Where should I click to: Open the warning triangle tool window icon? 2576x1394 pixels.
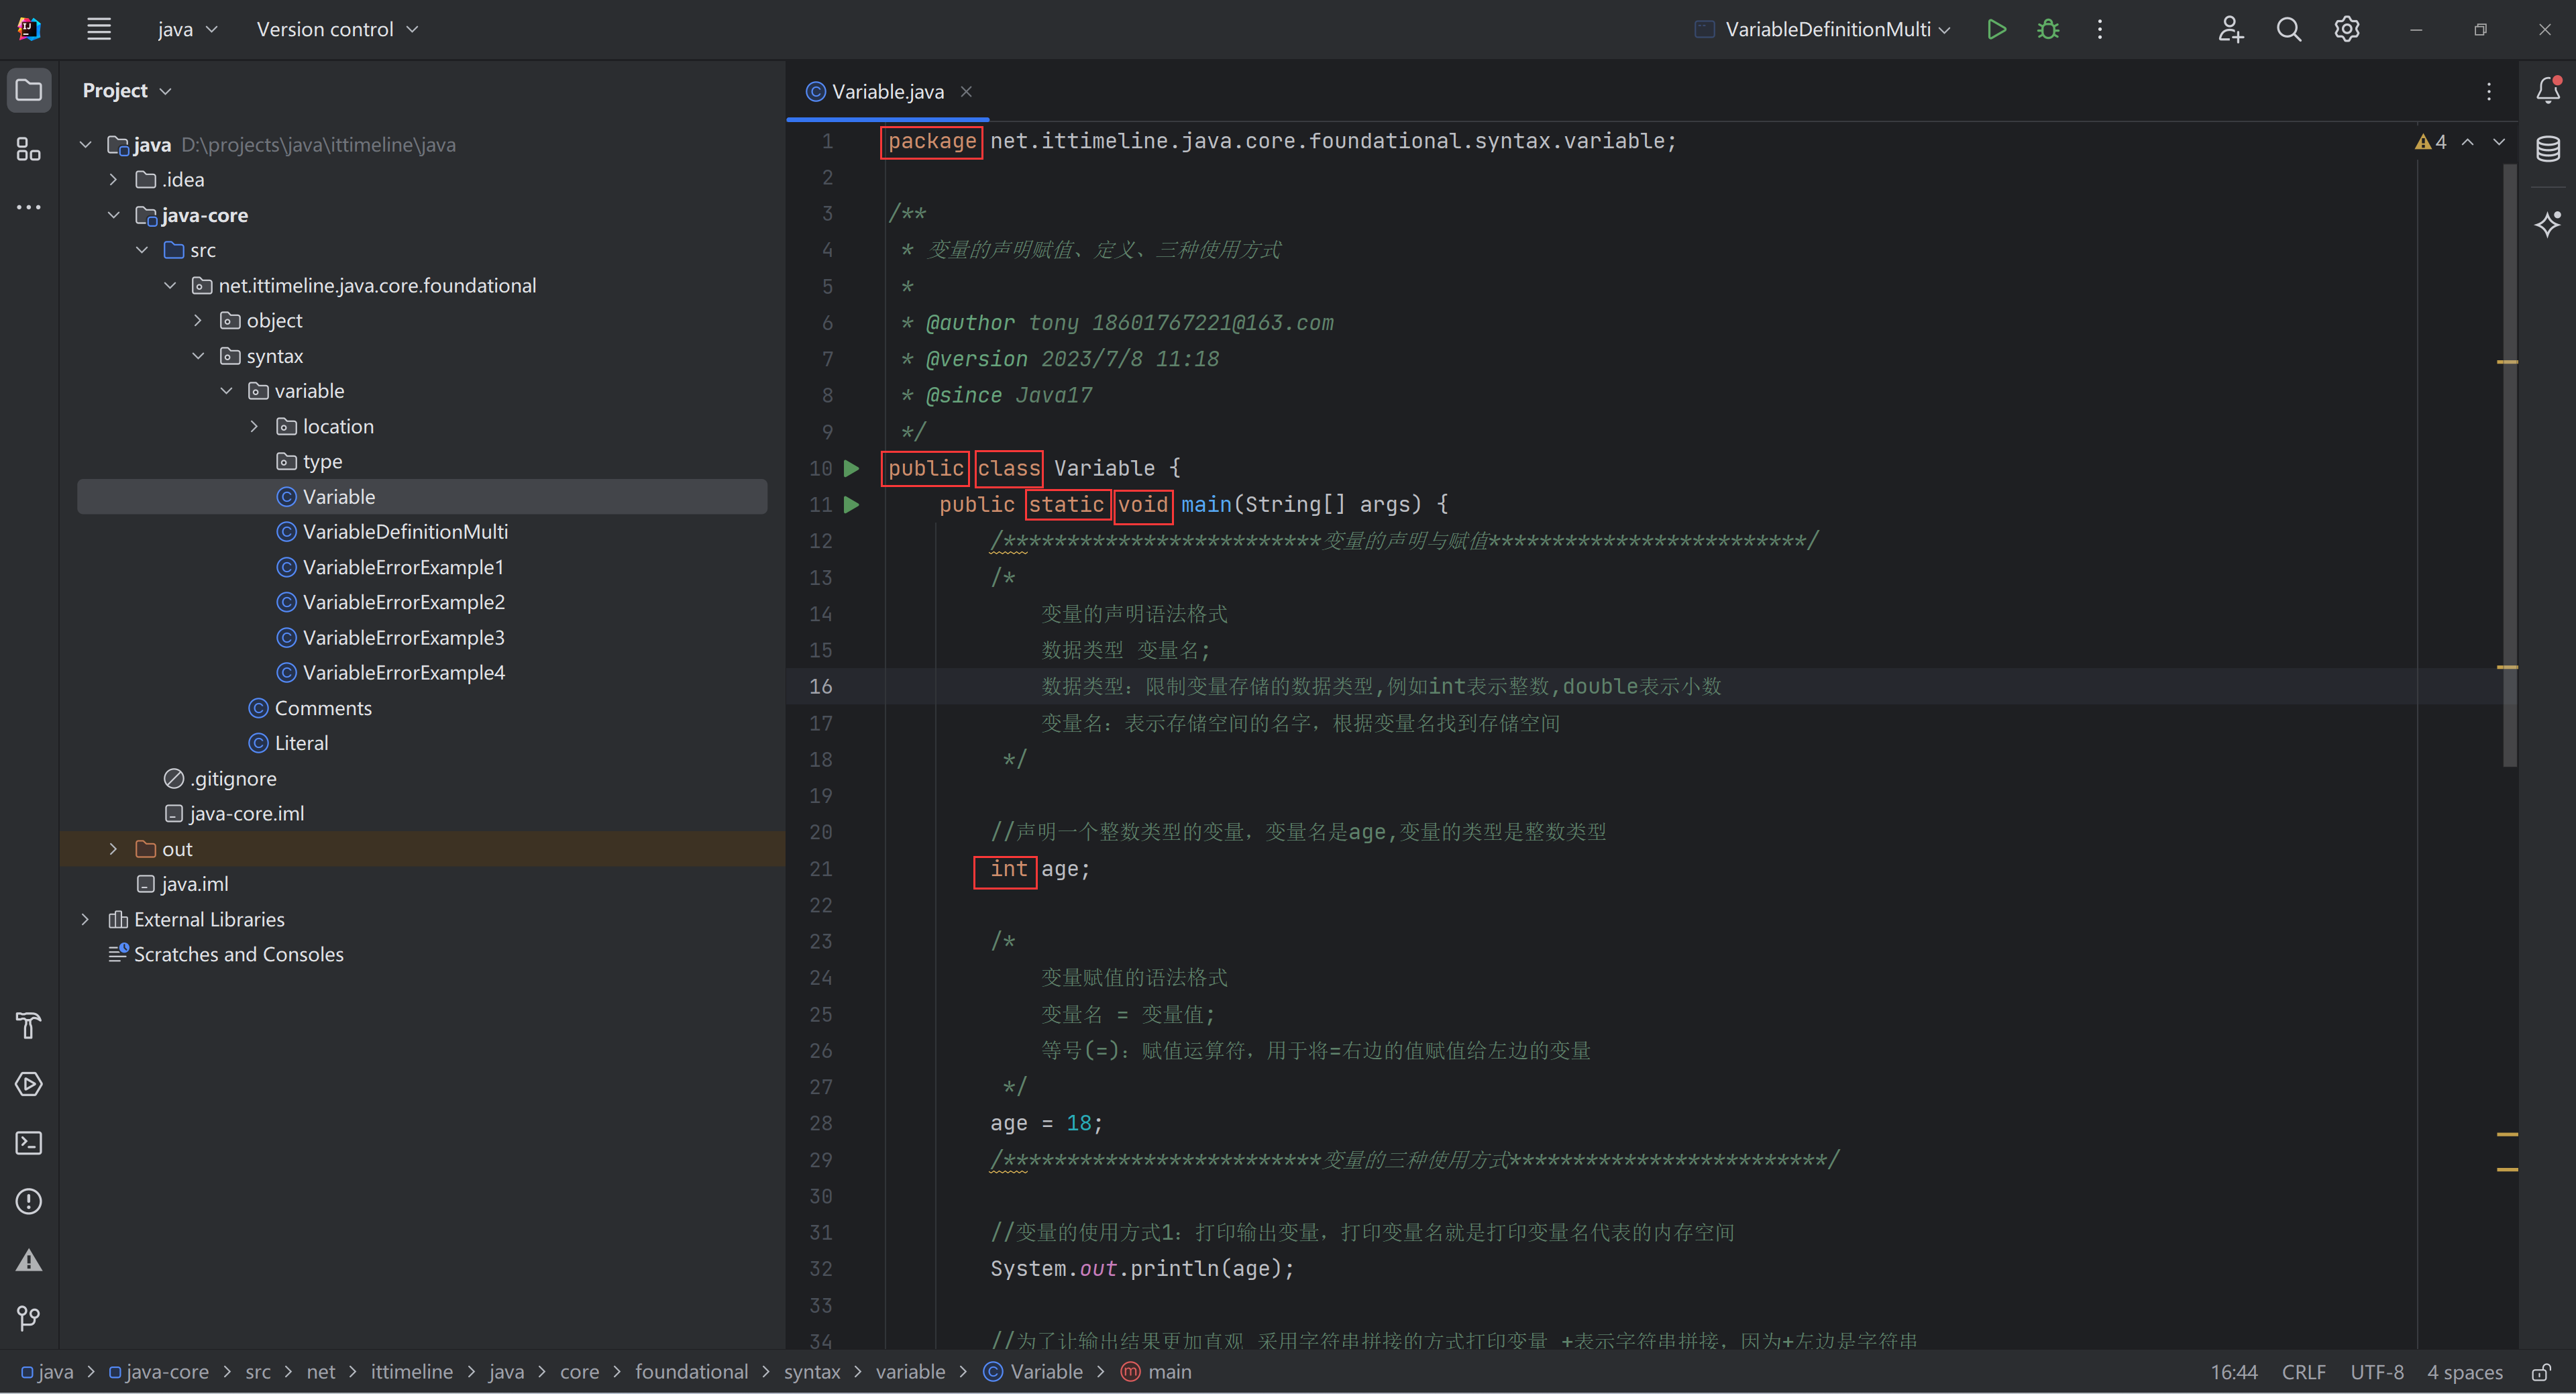(29, 1260)
